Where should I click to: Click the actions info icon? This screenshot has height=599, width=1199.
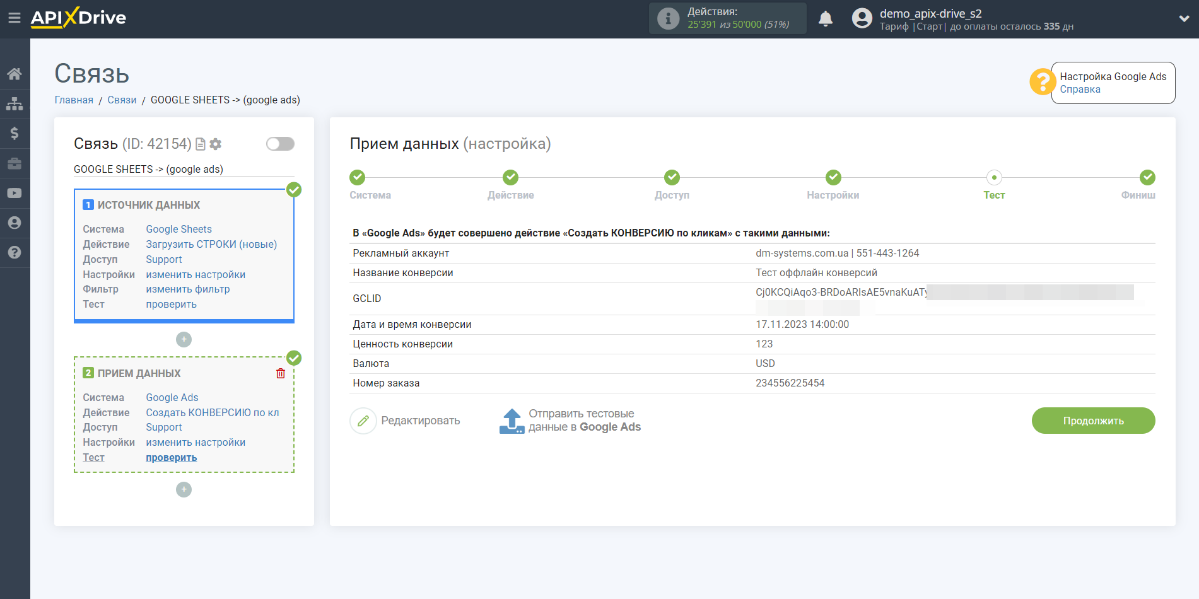tap(668, 18)
